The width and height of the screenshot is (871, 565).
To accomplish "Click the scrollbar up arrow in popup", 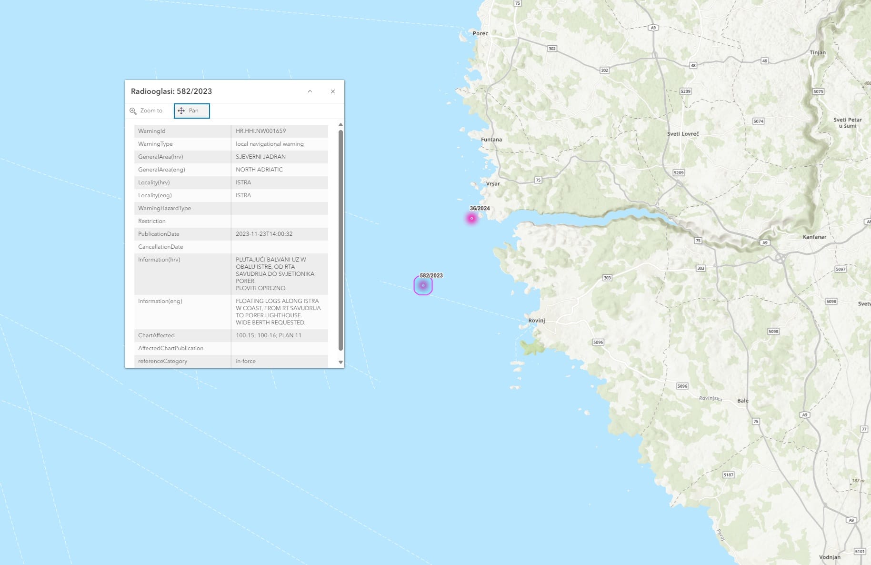I will pyautogui.click(x=340, y=125).
